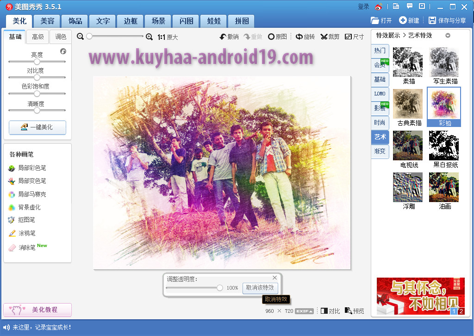
Task: Click the 登录 login link
Action: [363, 6]
